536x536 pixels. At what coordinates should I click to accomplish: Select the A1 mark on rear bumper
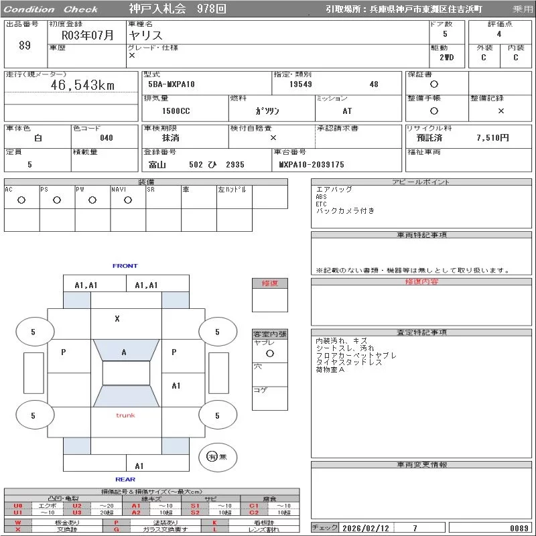(x=139, y=466)
